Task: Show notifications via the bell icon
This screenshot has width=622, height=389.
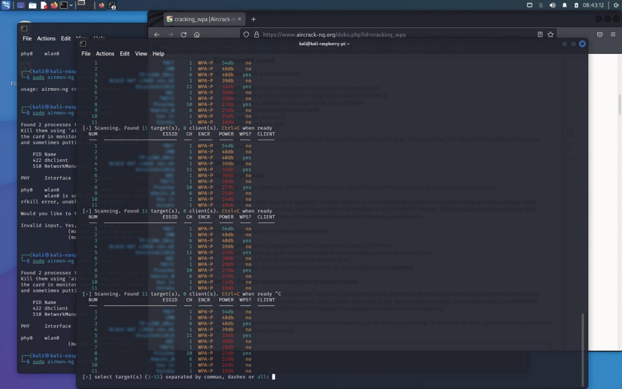Action: pos(564,5)
